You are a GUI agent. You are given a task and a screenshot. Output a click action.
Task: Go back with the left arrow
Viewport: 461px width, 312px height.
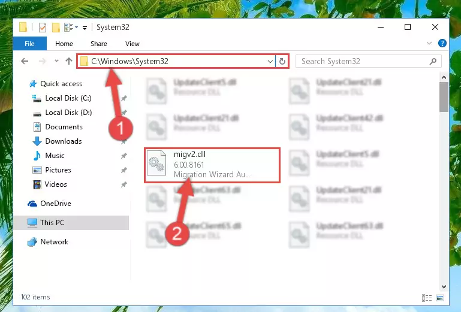pos(25,61)
